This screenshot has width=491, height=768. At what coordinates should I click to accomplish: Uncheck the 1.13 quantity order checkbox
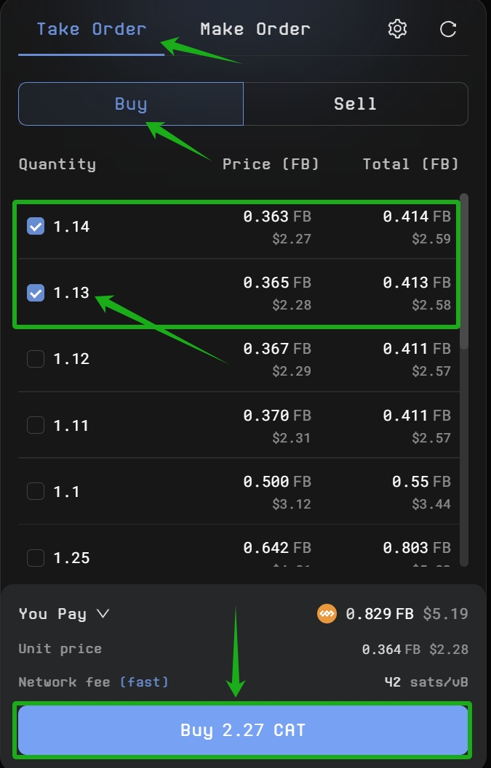coord(36,293)
